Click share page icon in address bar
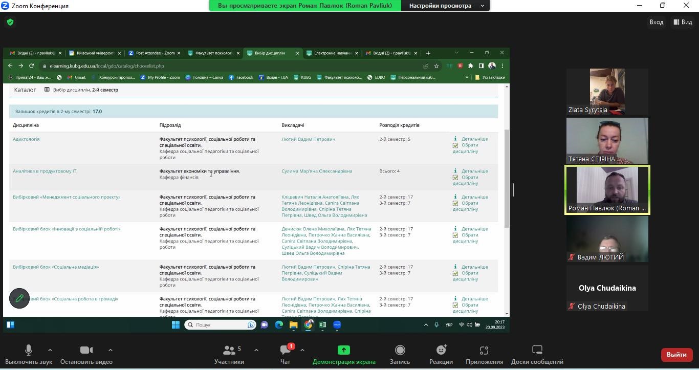The height and width of the screenshot is (370, 699). (x=426, y=66)
